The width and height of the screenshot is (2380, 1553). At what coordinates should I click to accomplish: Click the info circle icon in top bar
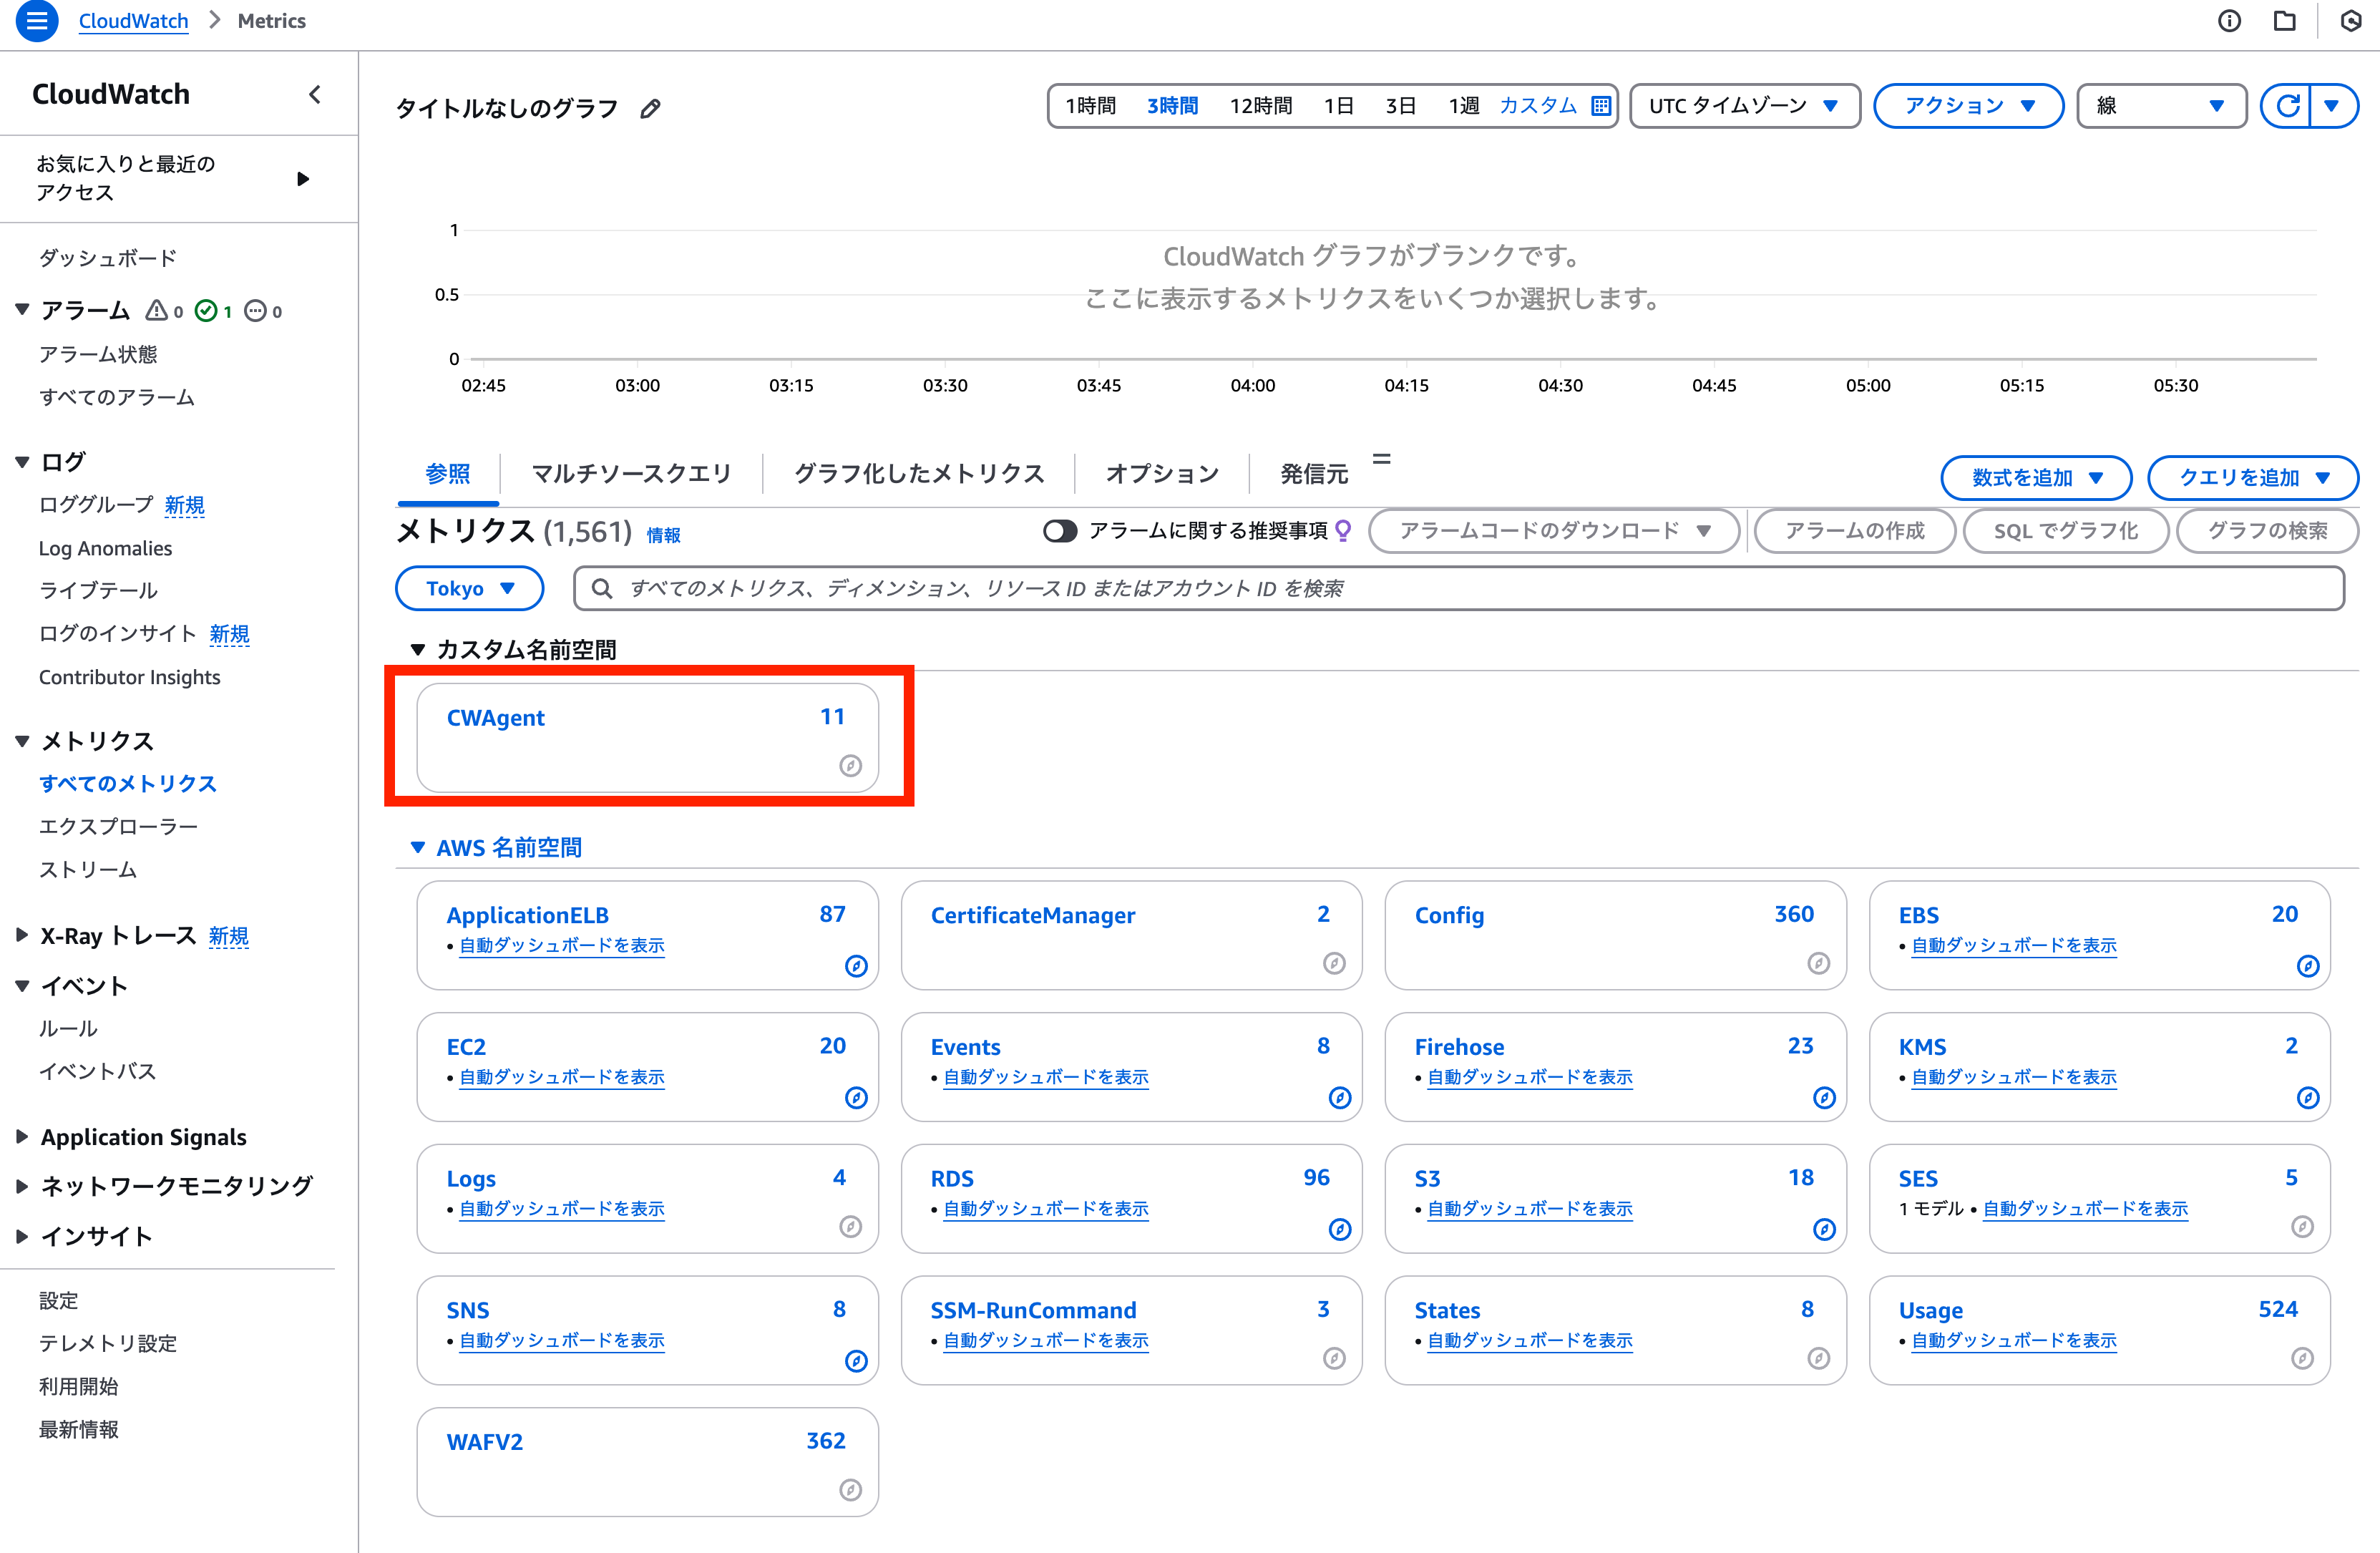pyautogui.click(x=2229, y=21)
